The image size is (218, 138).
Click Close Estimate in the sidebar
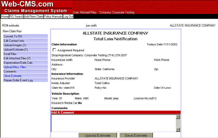(x=13, y=76)
